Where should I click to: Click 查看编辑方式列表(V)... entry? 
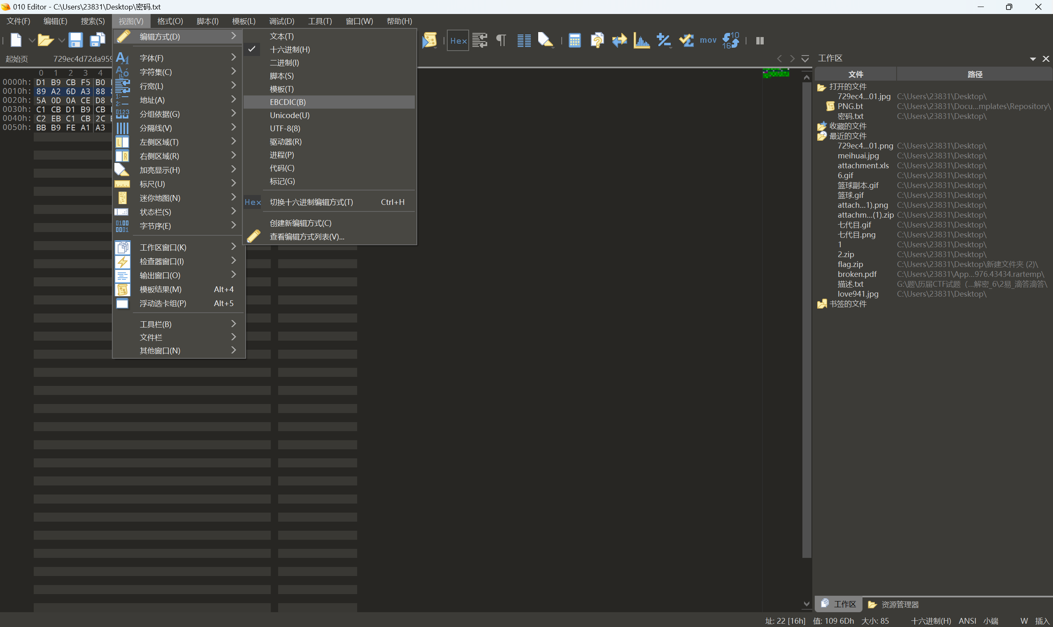pyautogui.click(x=330, y=237)
